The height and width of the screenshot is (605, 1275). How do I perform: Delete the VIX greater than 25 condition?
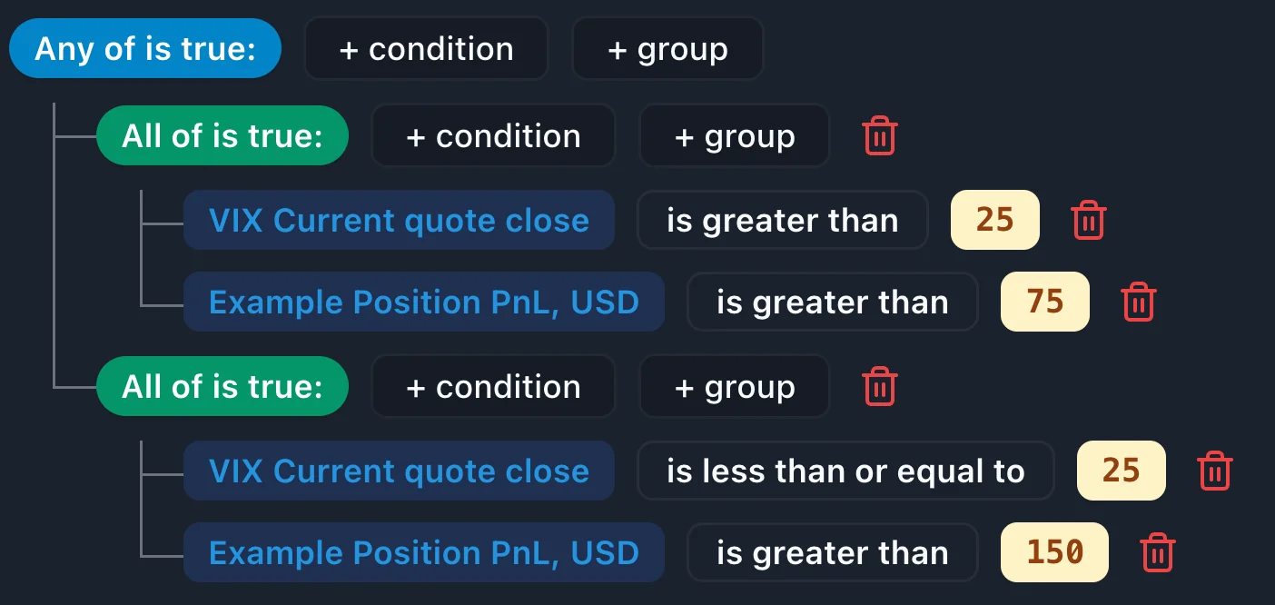pyautogui.click(x=1088, y=221)
